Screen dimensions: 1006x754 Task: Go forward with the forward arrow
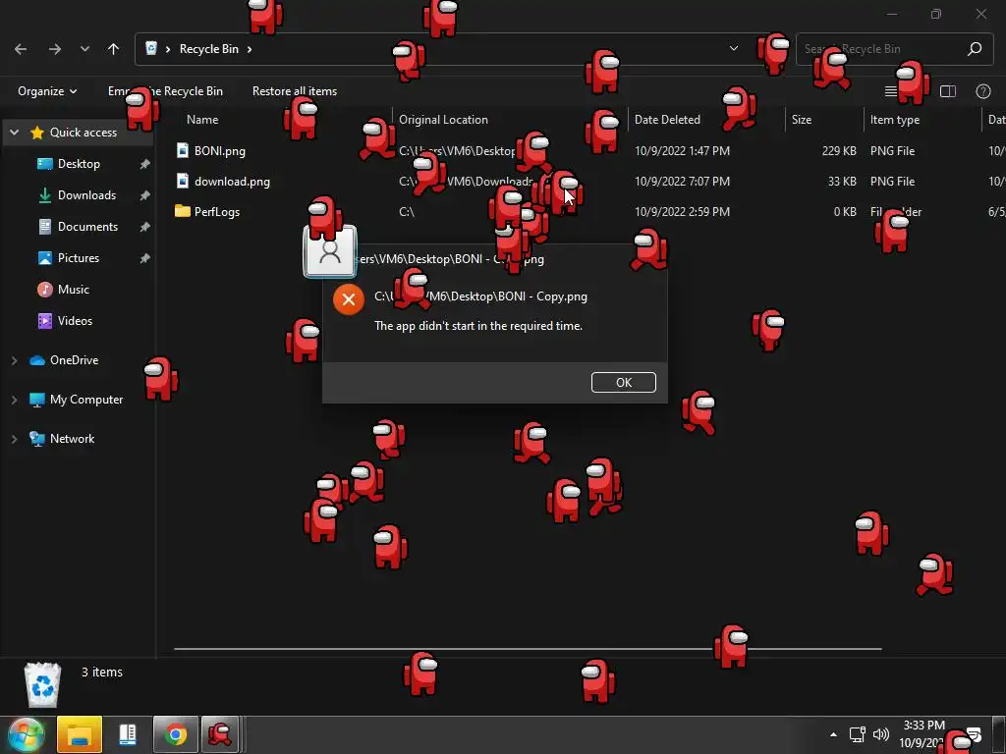(55, 49)
